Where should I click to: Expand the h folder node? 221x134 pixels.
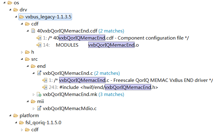(22, 52)
